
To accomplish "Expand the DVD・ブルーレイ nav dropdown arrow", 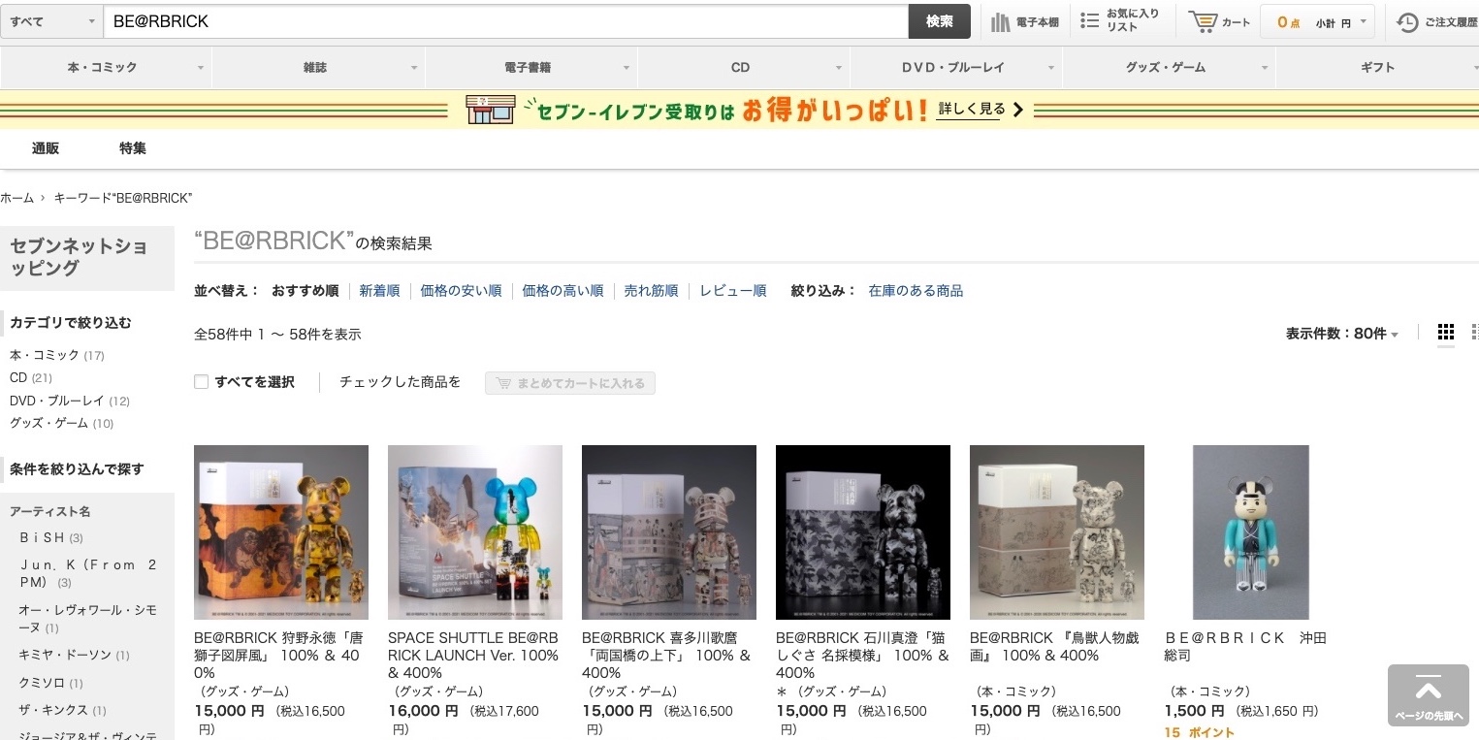I will [1051, 68].
